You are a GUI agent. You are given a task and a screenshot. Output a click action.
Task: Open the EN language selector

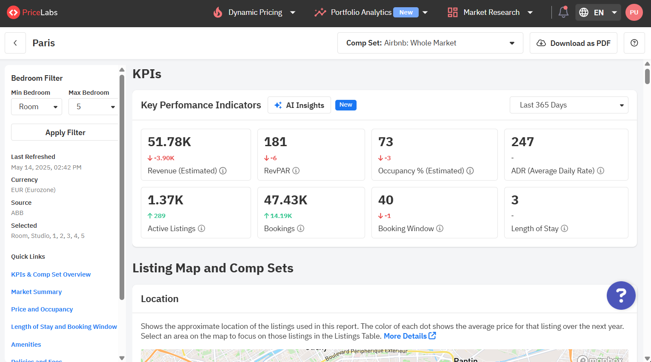[598, 12]
